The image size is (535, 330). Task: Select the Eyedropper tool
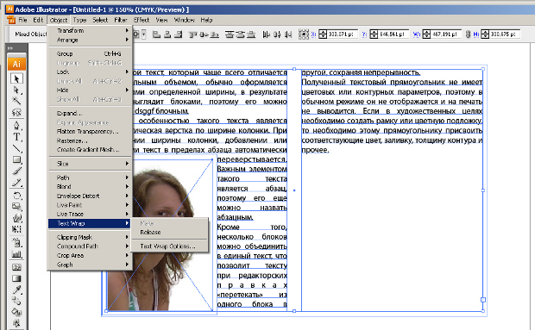pos(16,290)
